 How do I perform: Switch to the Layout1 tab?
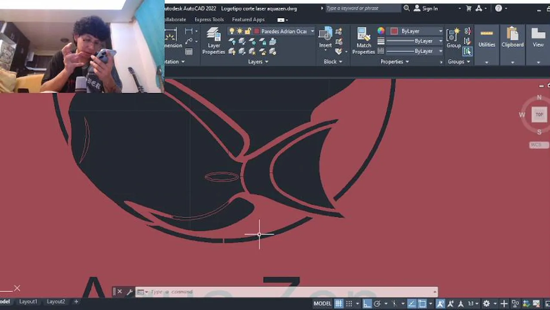pos(28,302)
